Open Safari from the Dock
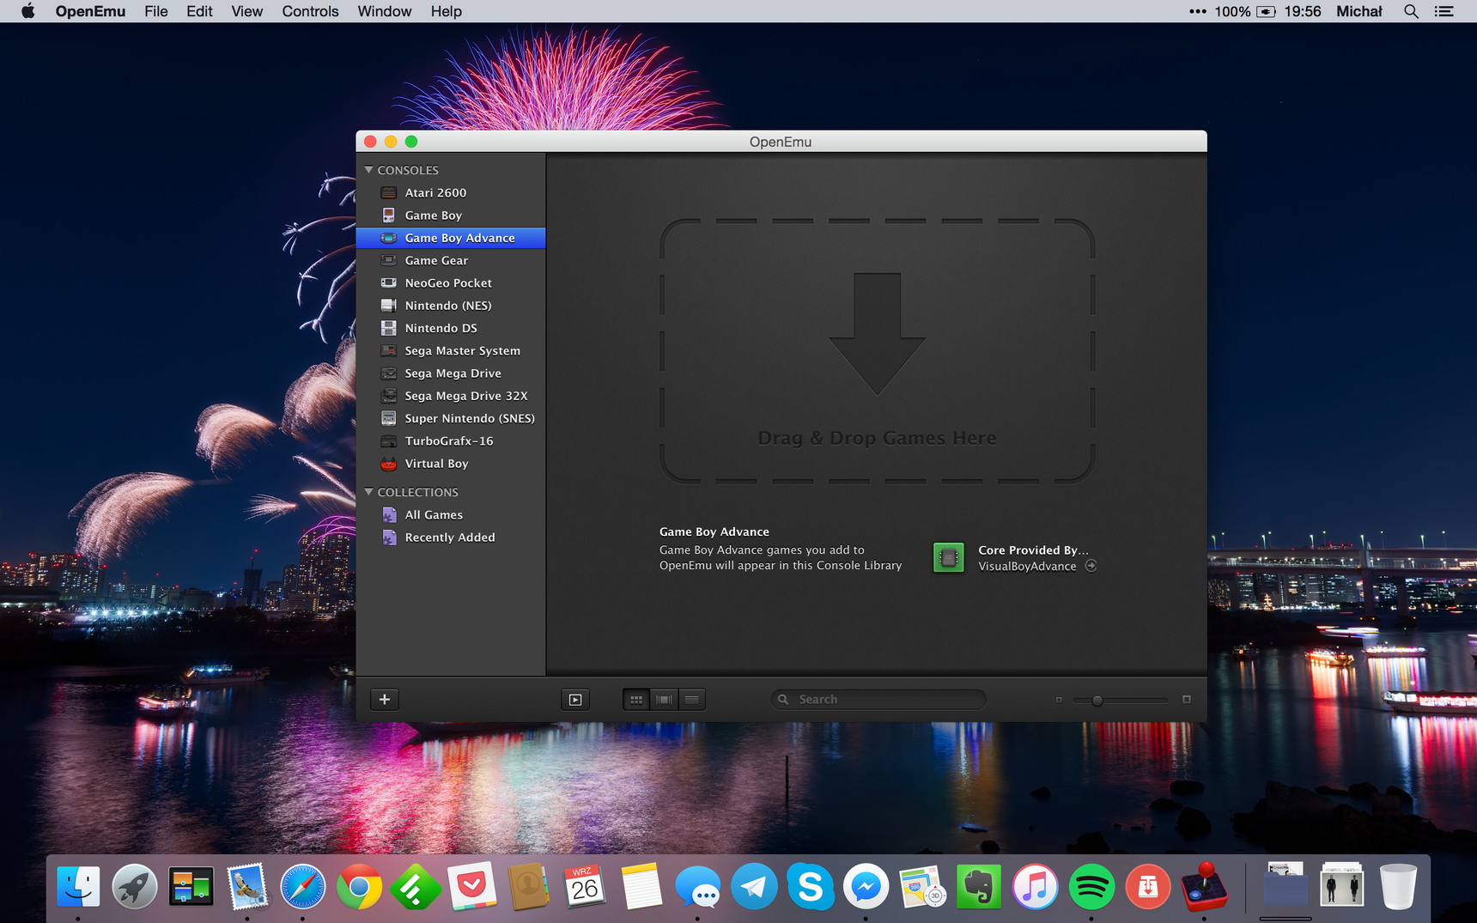The width and height of the screenshot is (1477, 923). point(303,887)
